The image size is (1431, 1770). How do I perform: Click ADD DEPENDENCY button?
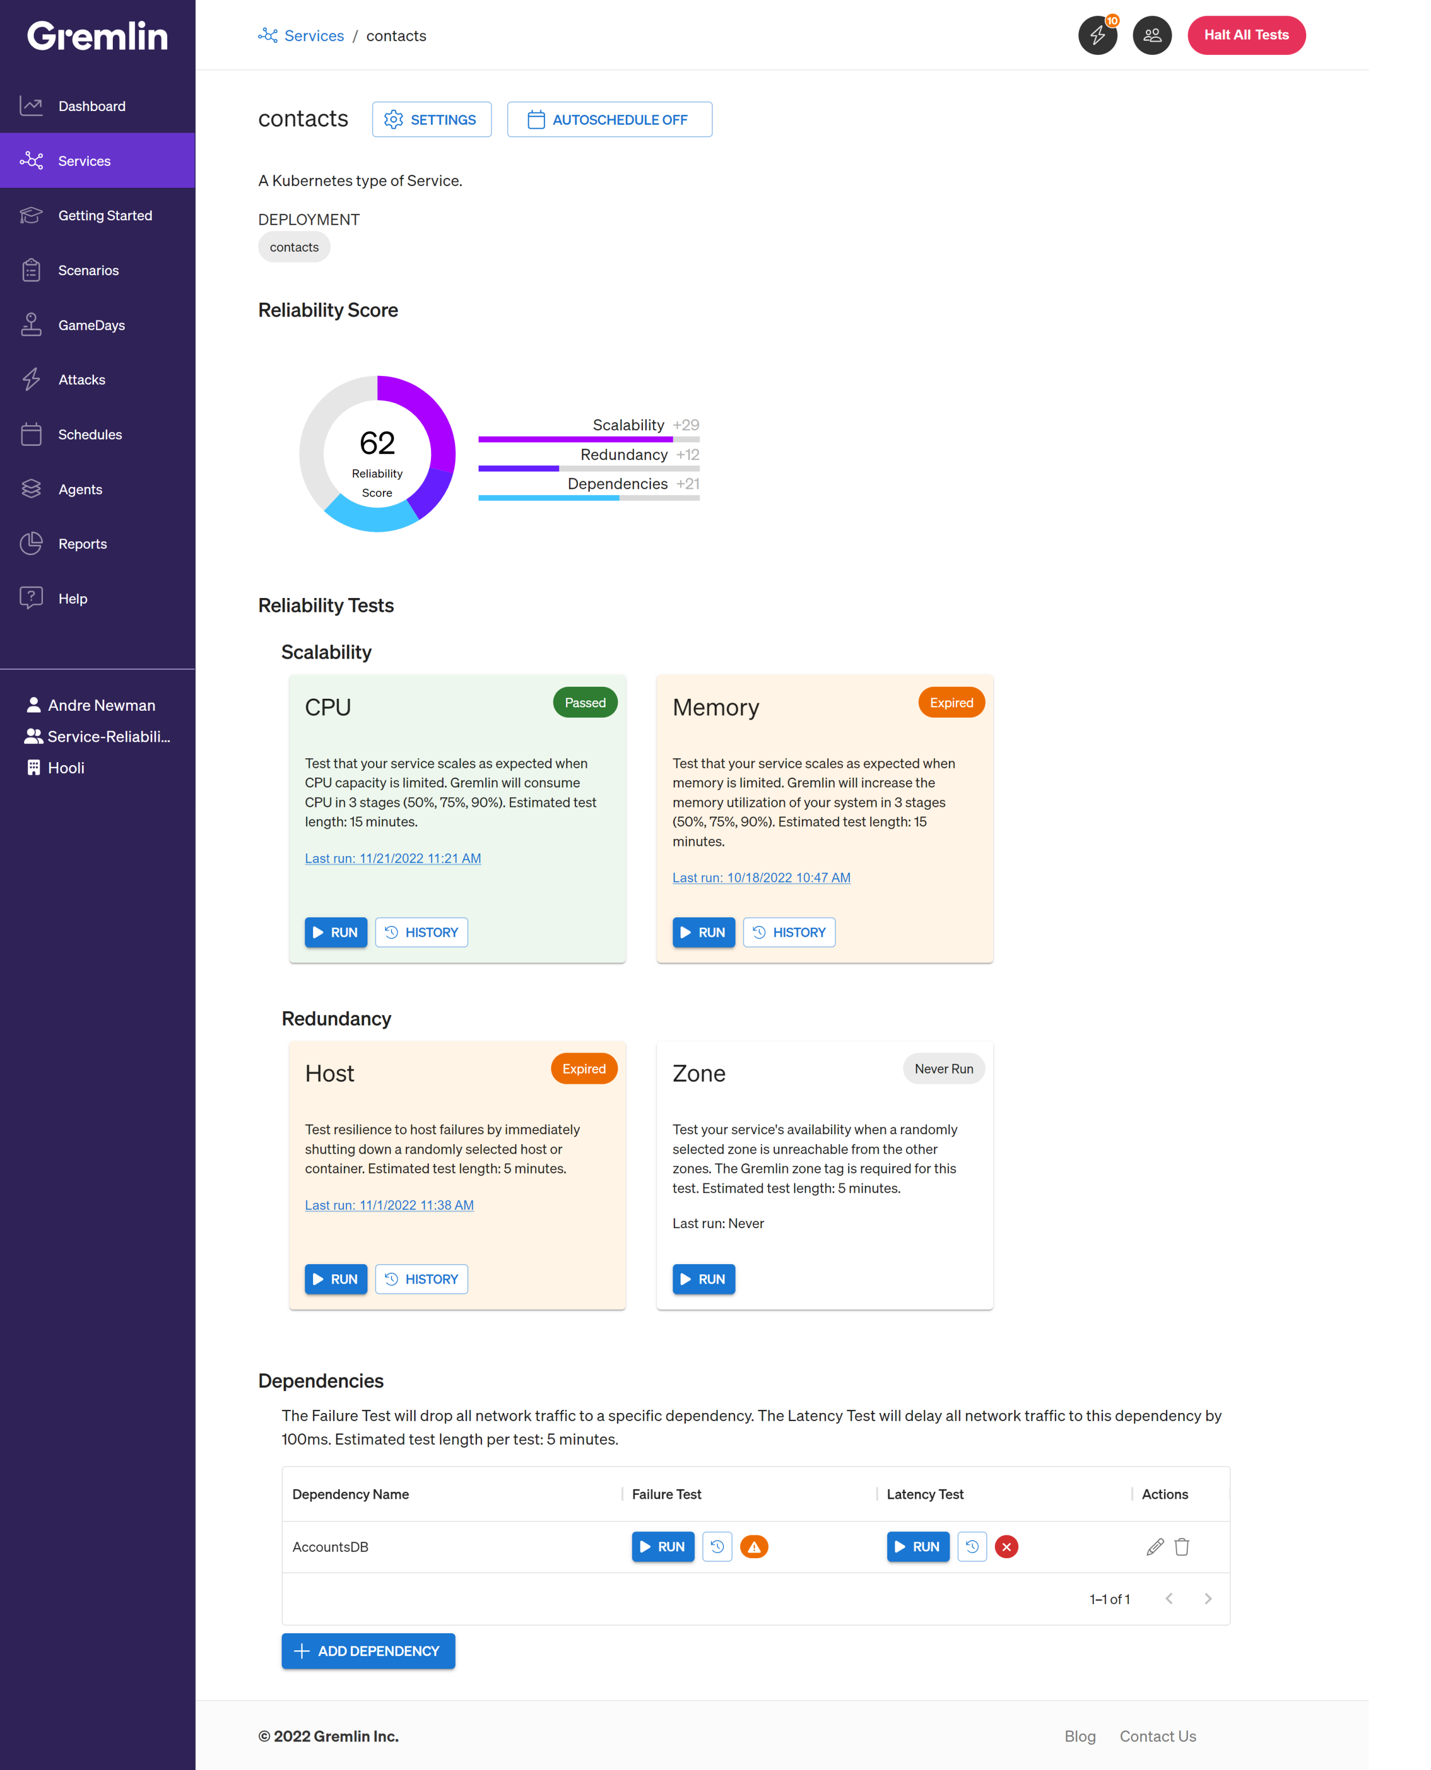[367, 1650]
